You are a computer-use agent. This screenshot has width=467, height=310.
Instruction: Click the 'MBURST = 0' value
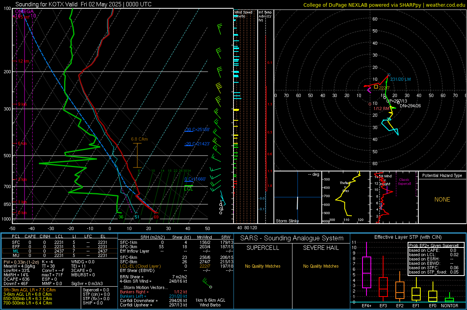click(x=83, y=275)
